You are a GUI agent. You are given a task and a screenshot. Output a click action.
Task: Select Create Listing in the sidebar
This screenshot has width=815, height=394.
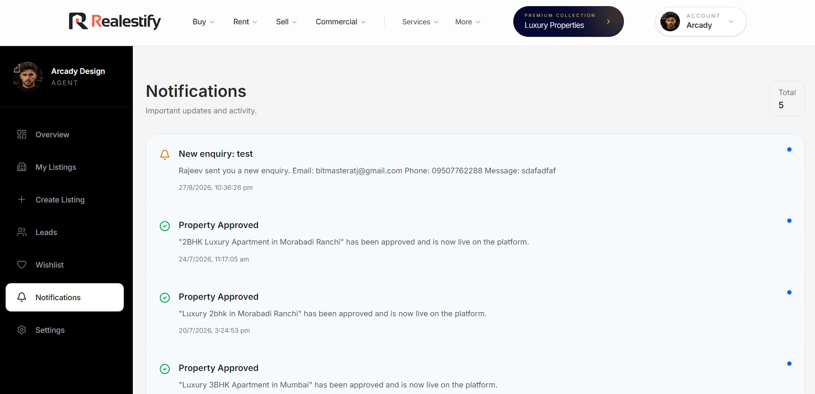65,200
